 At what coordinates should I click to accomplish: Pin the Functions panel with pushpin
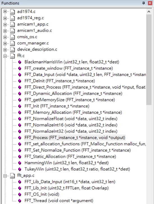pos(144,3)
